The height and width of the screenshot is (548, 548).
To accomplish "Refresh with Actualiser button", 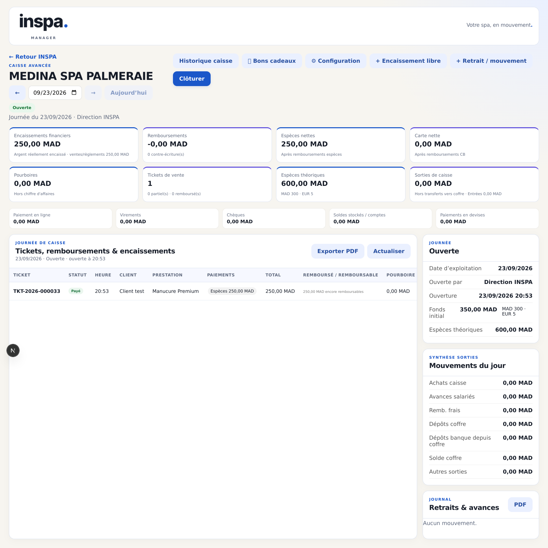I will (389, 251).
